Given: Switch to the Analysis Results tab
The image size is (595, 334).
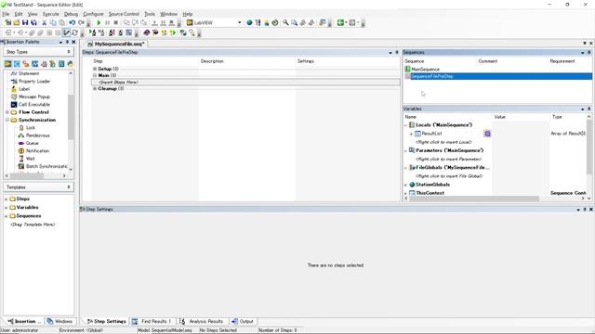Looking at the screenshot, I should click(203, 321).
